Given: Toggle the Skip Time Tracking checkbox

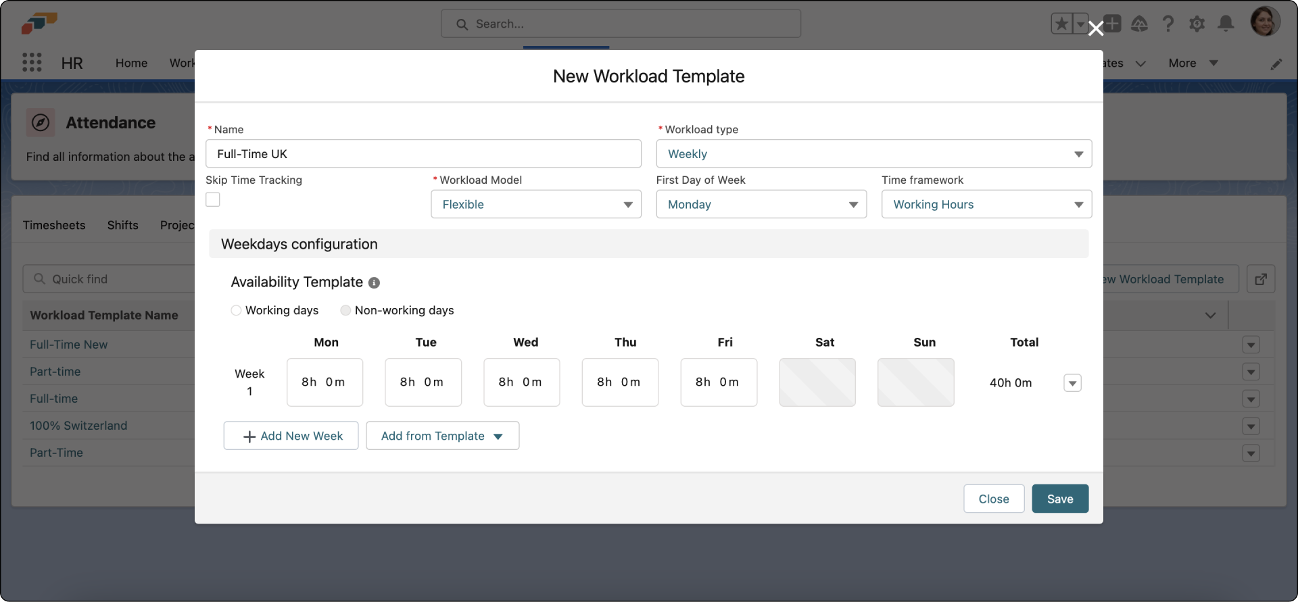Looking at the screenshot, I should [213, 199].
